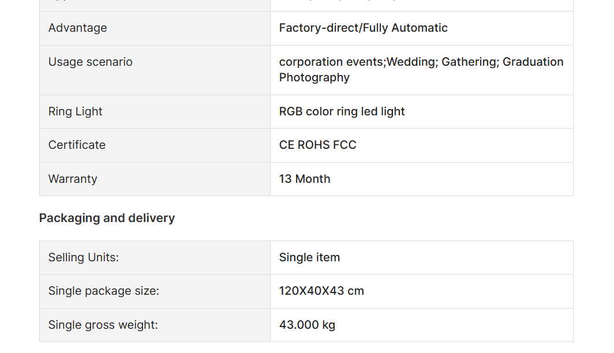The height and width of the screenshot is (353, 614).
Task: Click the Single package size label
Action: [x=104, y=291]
